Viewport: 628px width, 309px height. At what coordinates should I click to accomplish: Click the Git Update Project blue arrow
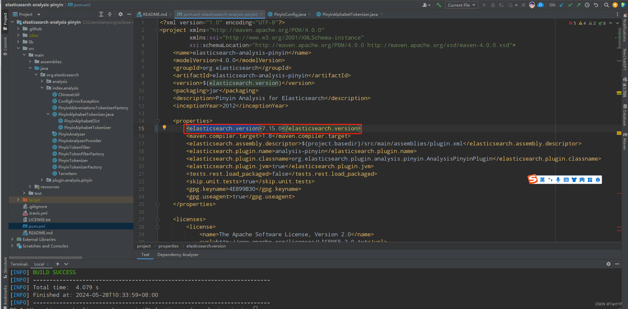click(561, 5)
